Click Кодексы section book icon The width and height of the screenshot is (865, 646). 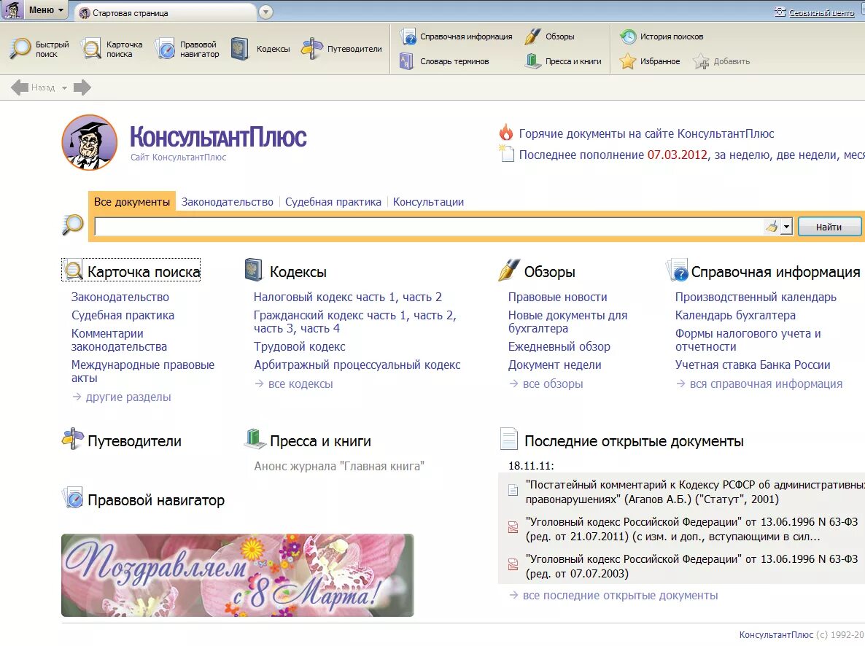(253, 271)
